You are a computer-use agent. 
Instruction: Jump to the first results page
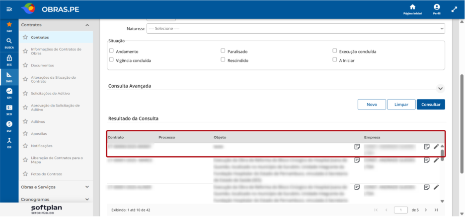(x=376, y=210)
